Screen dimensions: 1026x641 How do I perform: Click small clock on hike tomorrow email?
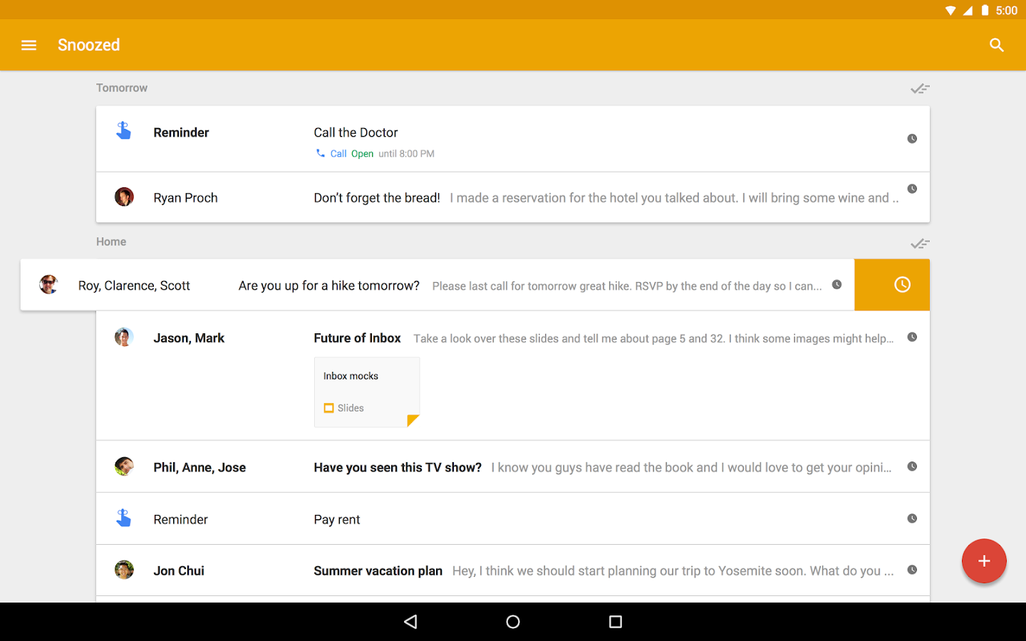(x=837, y=284)
